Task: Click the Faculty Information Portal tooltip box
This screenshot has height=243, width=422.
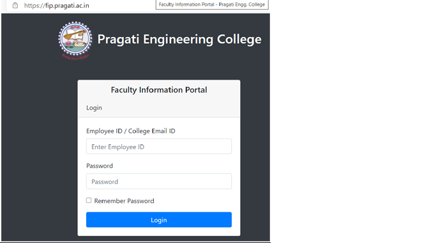Action: point(212,4)
